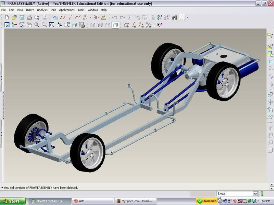Open the Applications menu
274x205 pixels.
pos(67,10)
